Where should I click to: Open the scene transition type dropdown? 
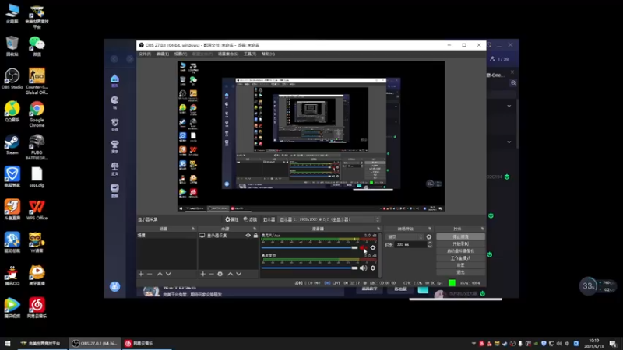tap(404, 237)
